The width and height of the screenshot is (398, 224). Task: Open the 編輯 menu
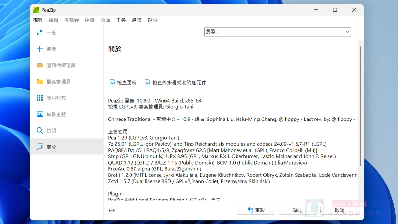pyautogui.click(x=54, y=20)
